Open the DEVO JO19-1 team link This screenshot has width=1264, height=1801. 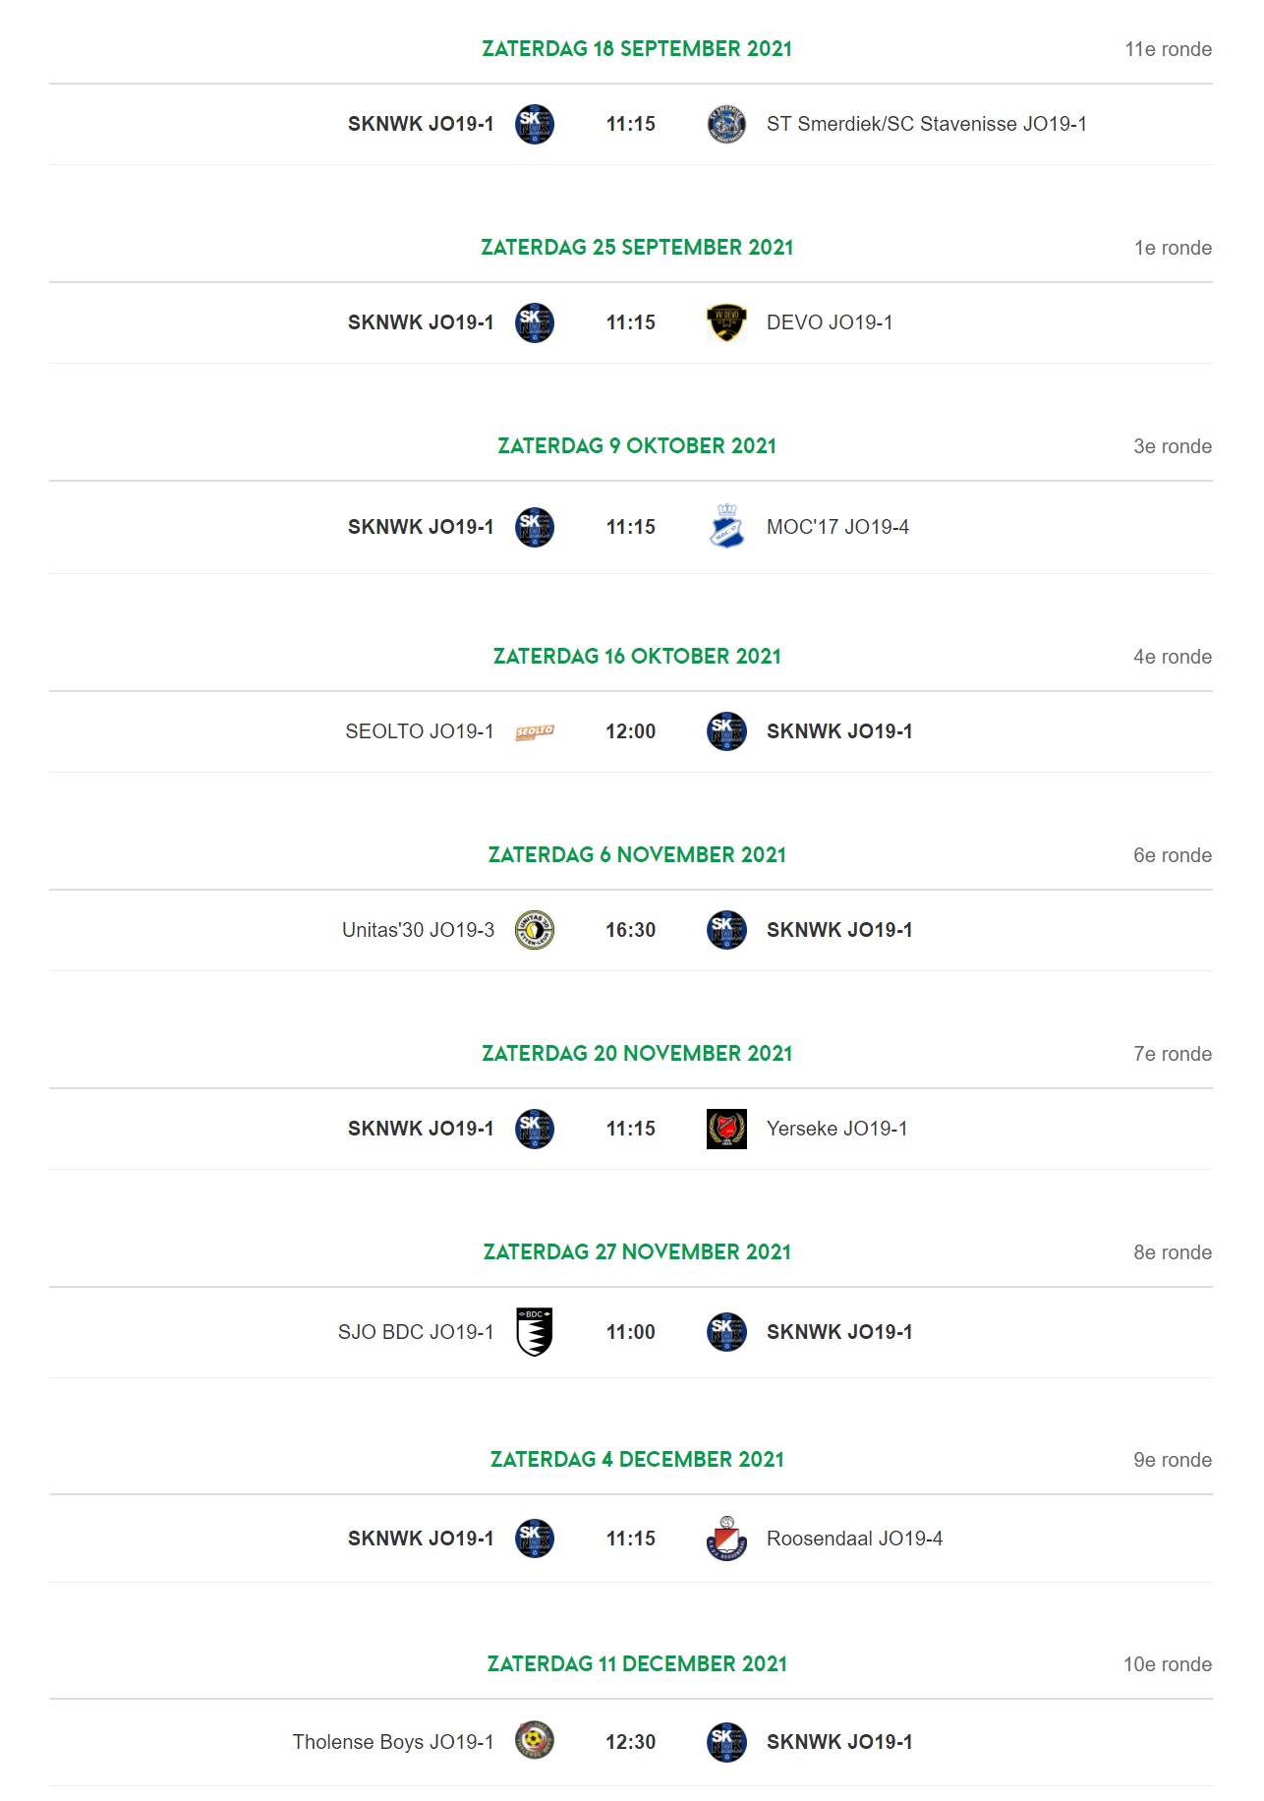click(830, 322)
